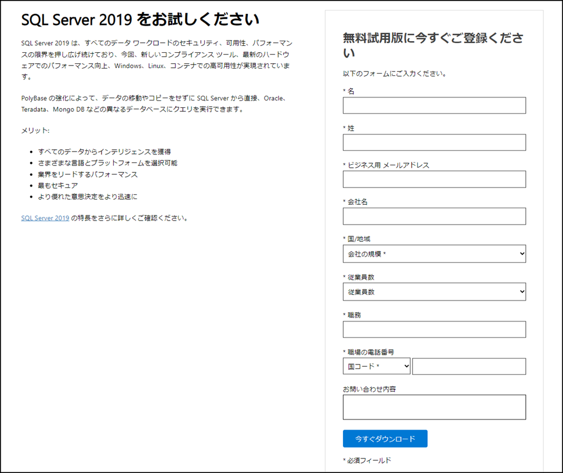The height and width of the screenshot is (473, 563).
Task: Click the 'メリット:' text
Action: [35, 131]
